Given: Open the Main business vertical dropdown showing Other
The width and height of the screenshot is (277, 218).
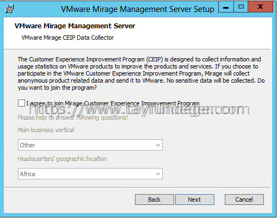Looking at the screenshot, I should click(x=90, y=145).
